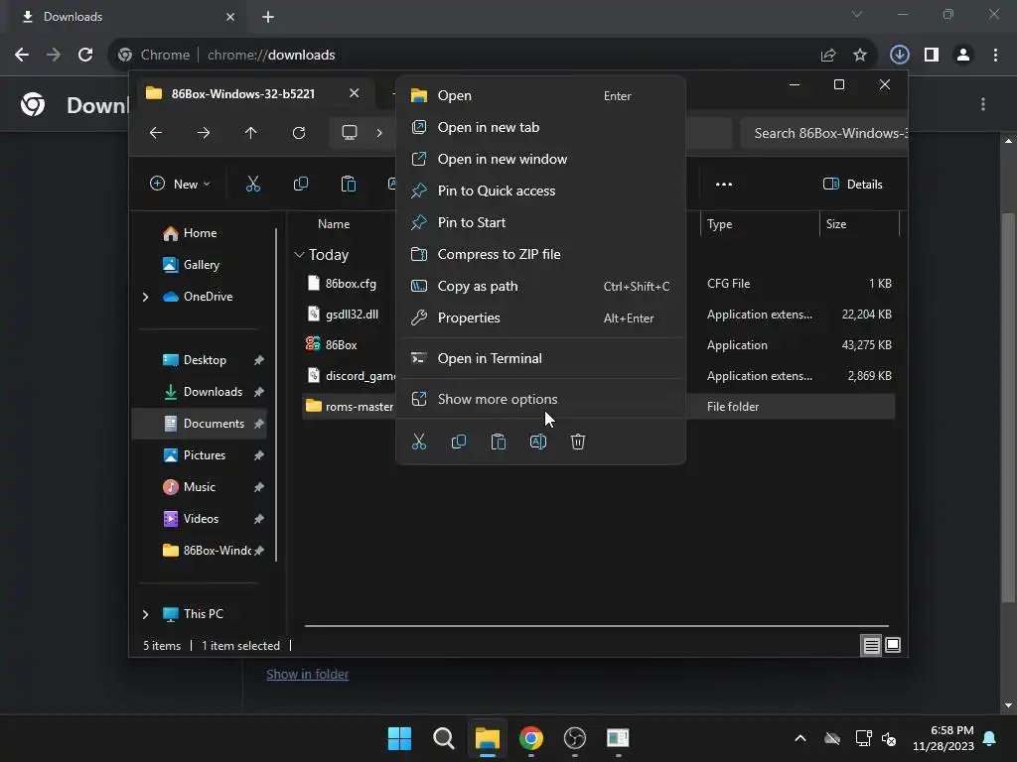Image resolution: width=1017 pixels, height=762 pixels.
Task: Click Chrome icon in the taskbar
Action: point(531,738)
